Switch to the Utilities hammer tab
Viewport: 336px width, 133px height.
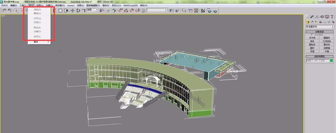point(332,17)
